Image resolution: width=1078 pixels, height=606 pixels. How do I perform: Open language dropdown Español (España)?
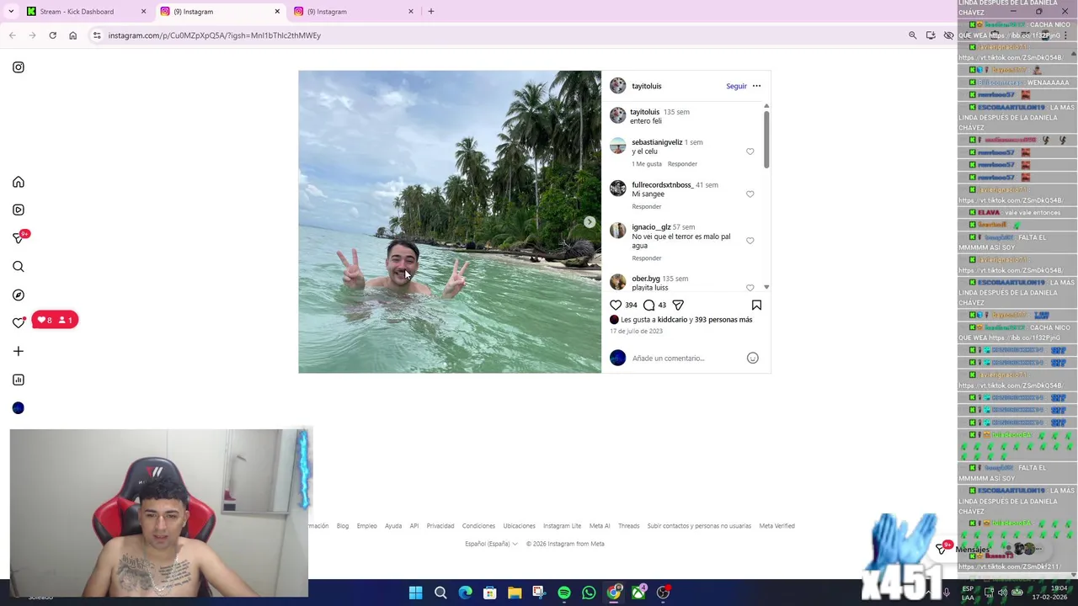click(491, 544)
